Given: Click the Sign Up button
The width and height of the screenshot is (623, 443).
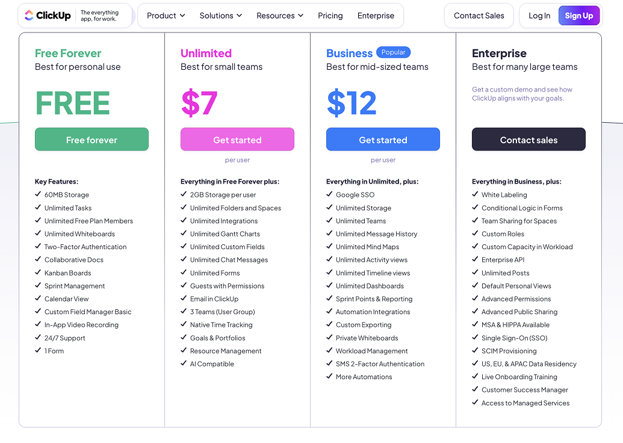Looking at the screenshot, I should coord(579,16).
